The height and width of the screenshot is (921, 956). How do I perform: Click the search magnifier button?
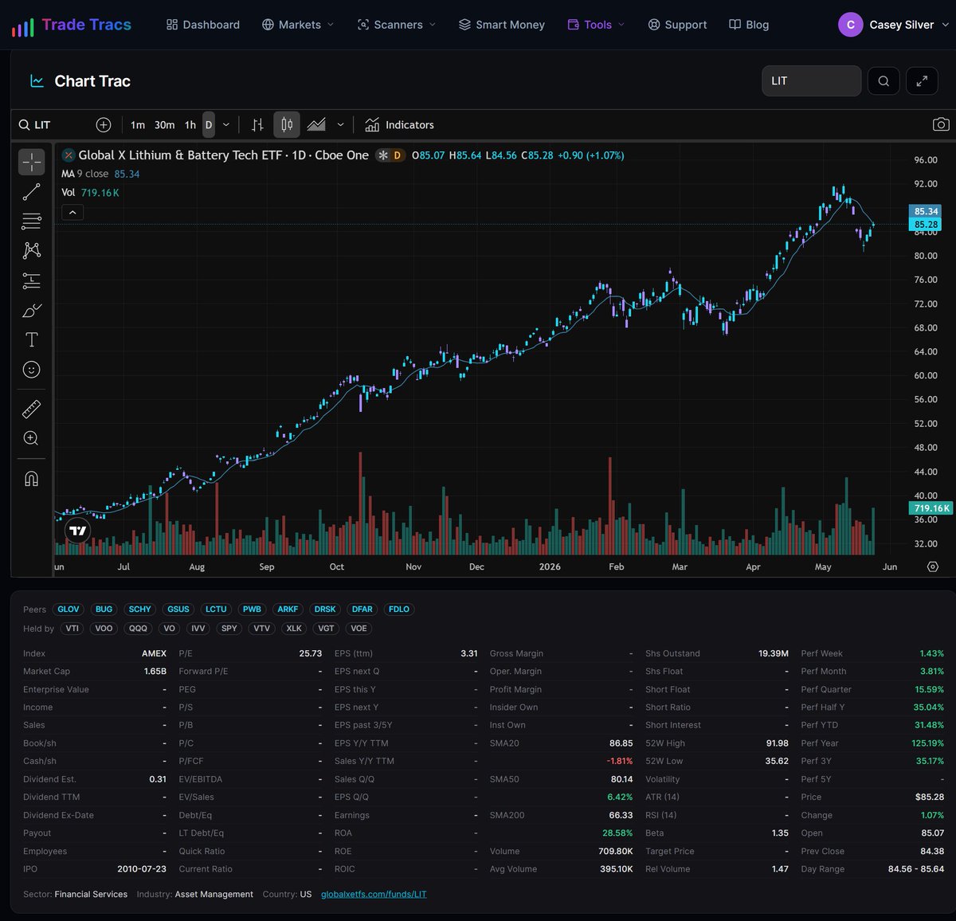[884, 80]
